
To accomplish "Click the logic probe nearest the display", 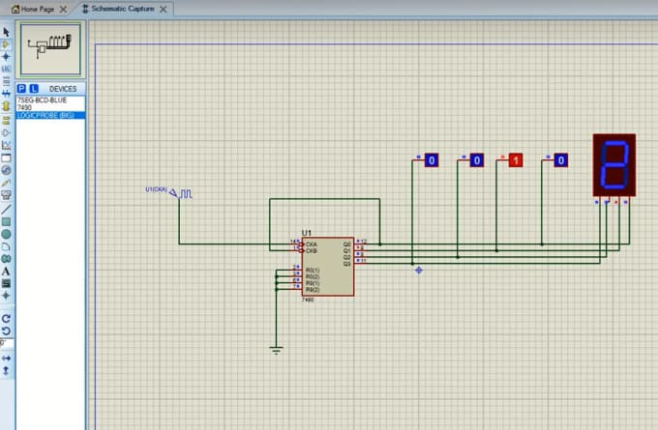I will [560, 160].
